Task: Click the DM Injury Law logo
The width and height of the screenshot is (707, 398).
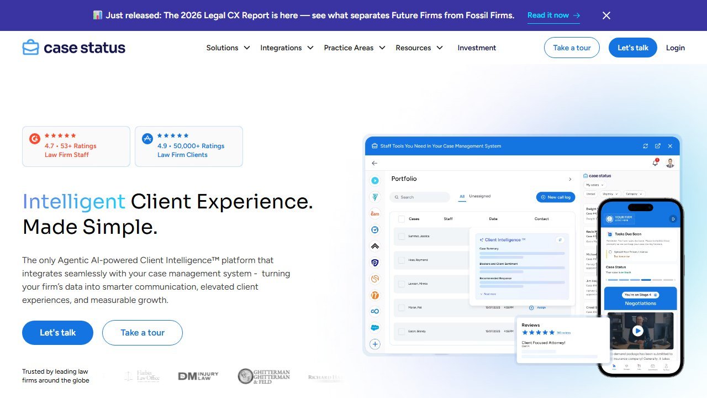Action: tap(198, 376)
